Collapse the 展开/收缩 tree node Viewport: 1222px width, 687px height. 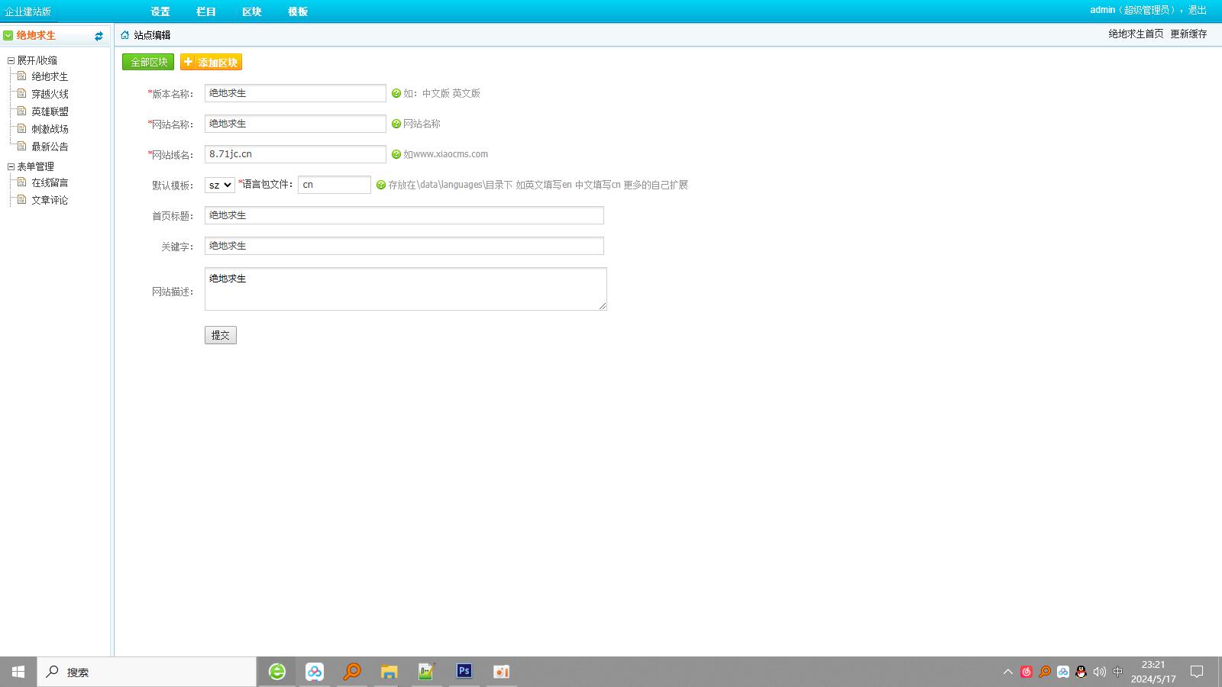pos(11,60)
